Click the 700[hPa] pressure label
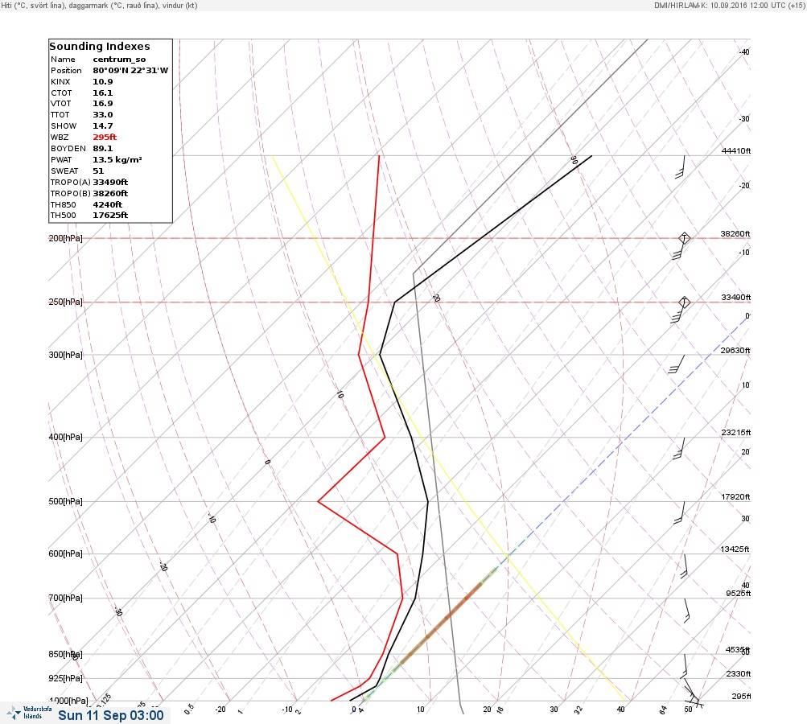 pos(65,598)
